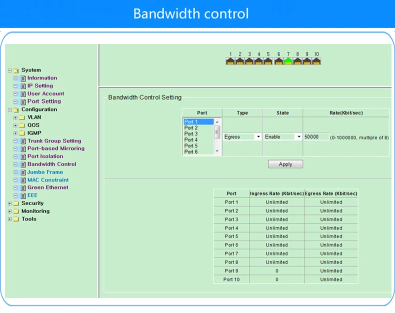
Task: Click the Configuration folder icon
Action: point(16,109)
